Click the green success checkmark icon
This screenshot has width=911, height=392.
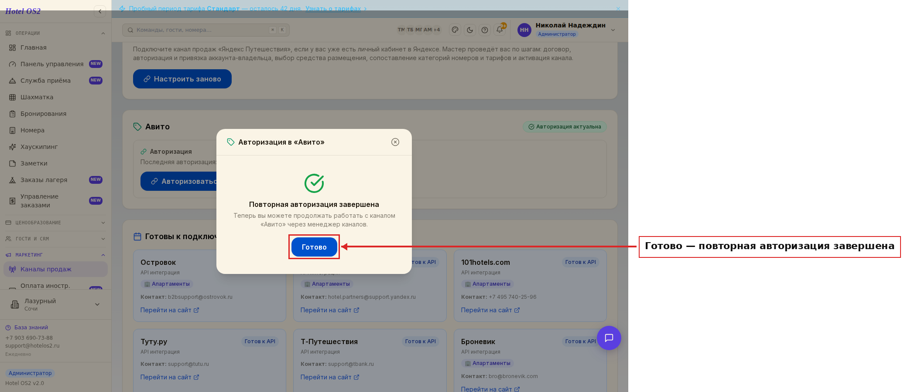click(x=314, y=183)
